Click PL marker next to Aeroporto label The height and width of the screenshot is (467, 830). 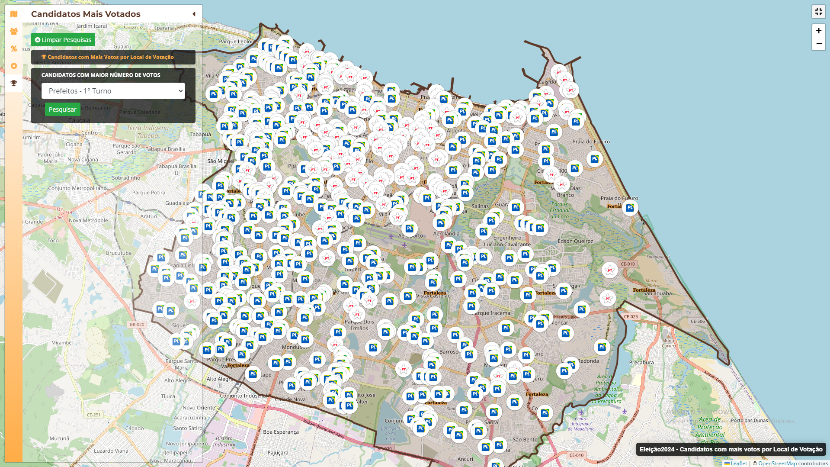pos(409,228)
